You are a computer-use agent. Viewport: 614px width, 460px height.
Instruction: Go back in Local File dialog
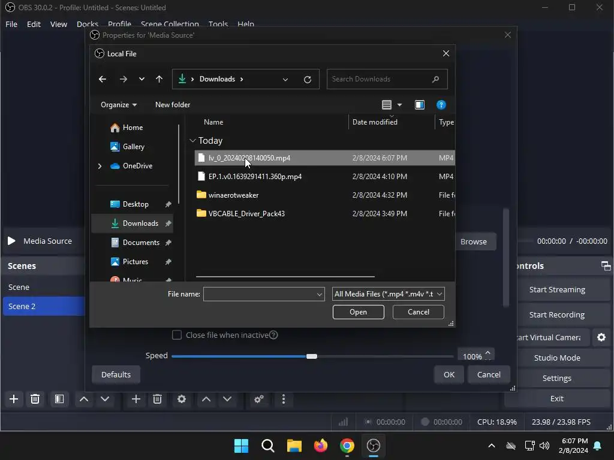[x=103, y=80]
